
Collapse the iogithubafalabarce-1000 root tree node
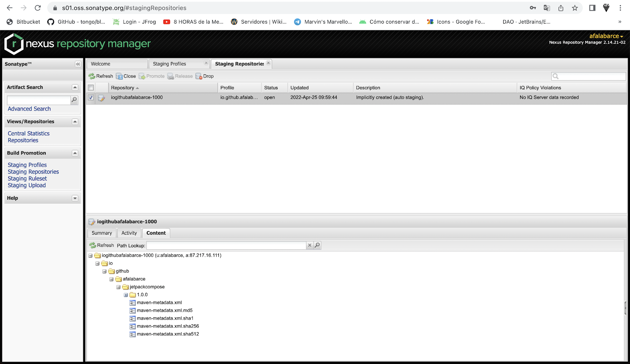[x=90, y=256]
